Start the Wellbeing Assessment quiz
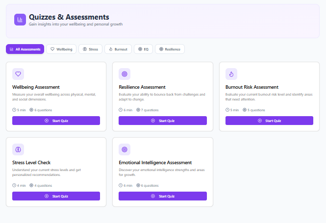 (56, 121)
